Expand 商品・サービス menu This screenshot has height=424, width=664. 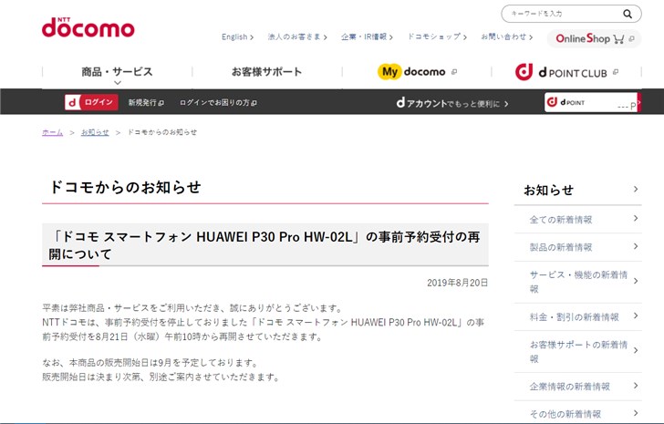tap(118, 72)
